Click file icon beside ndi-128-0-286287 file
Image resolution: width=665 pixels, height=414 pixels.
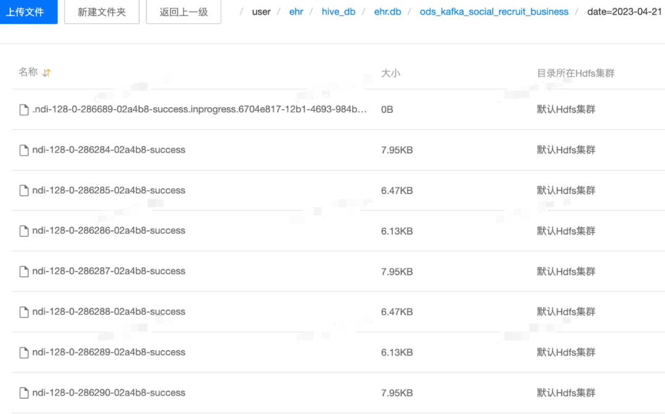[24, 272]
